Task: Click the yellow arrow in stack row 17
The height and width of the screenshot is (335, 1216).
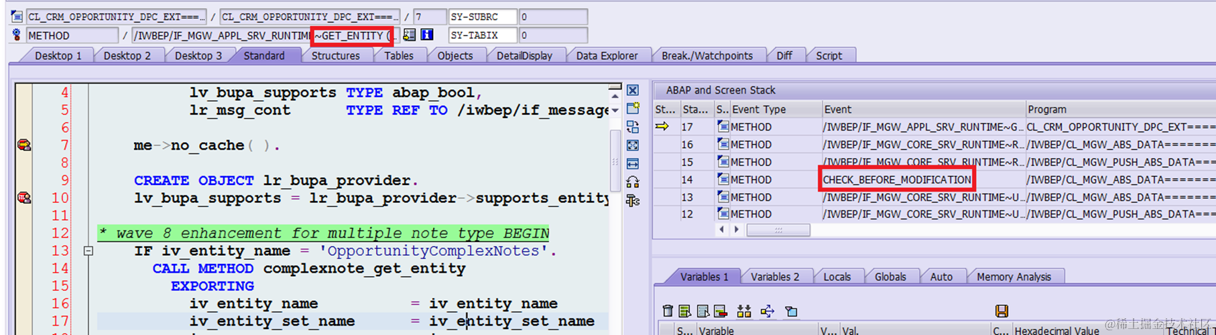Action: point(662,127)
